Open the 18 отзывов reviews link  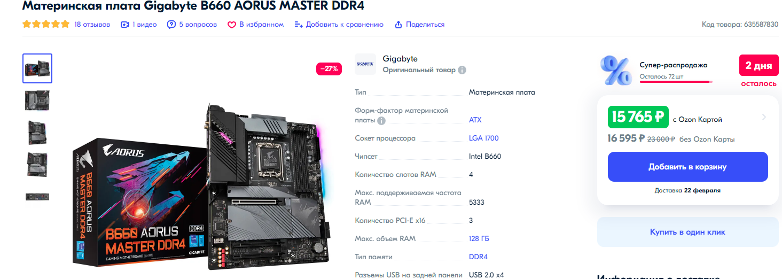point(92,25)
